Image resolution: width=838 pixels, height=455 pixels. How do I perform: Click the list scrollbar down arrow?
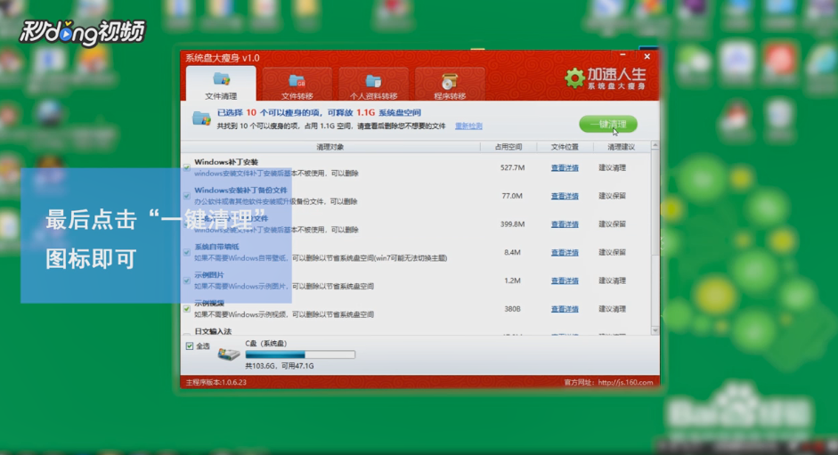pyautogui.click(x=655, y=331)
